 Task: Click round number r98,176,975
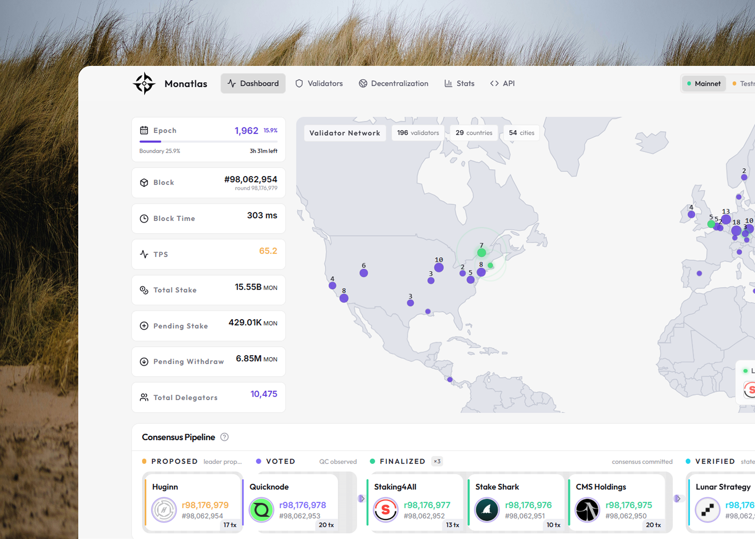pyautogui.click(x=629, y=505)
